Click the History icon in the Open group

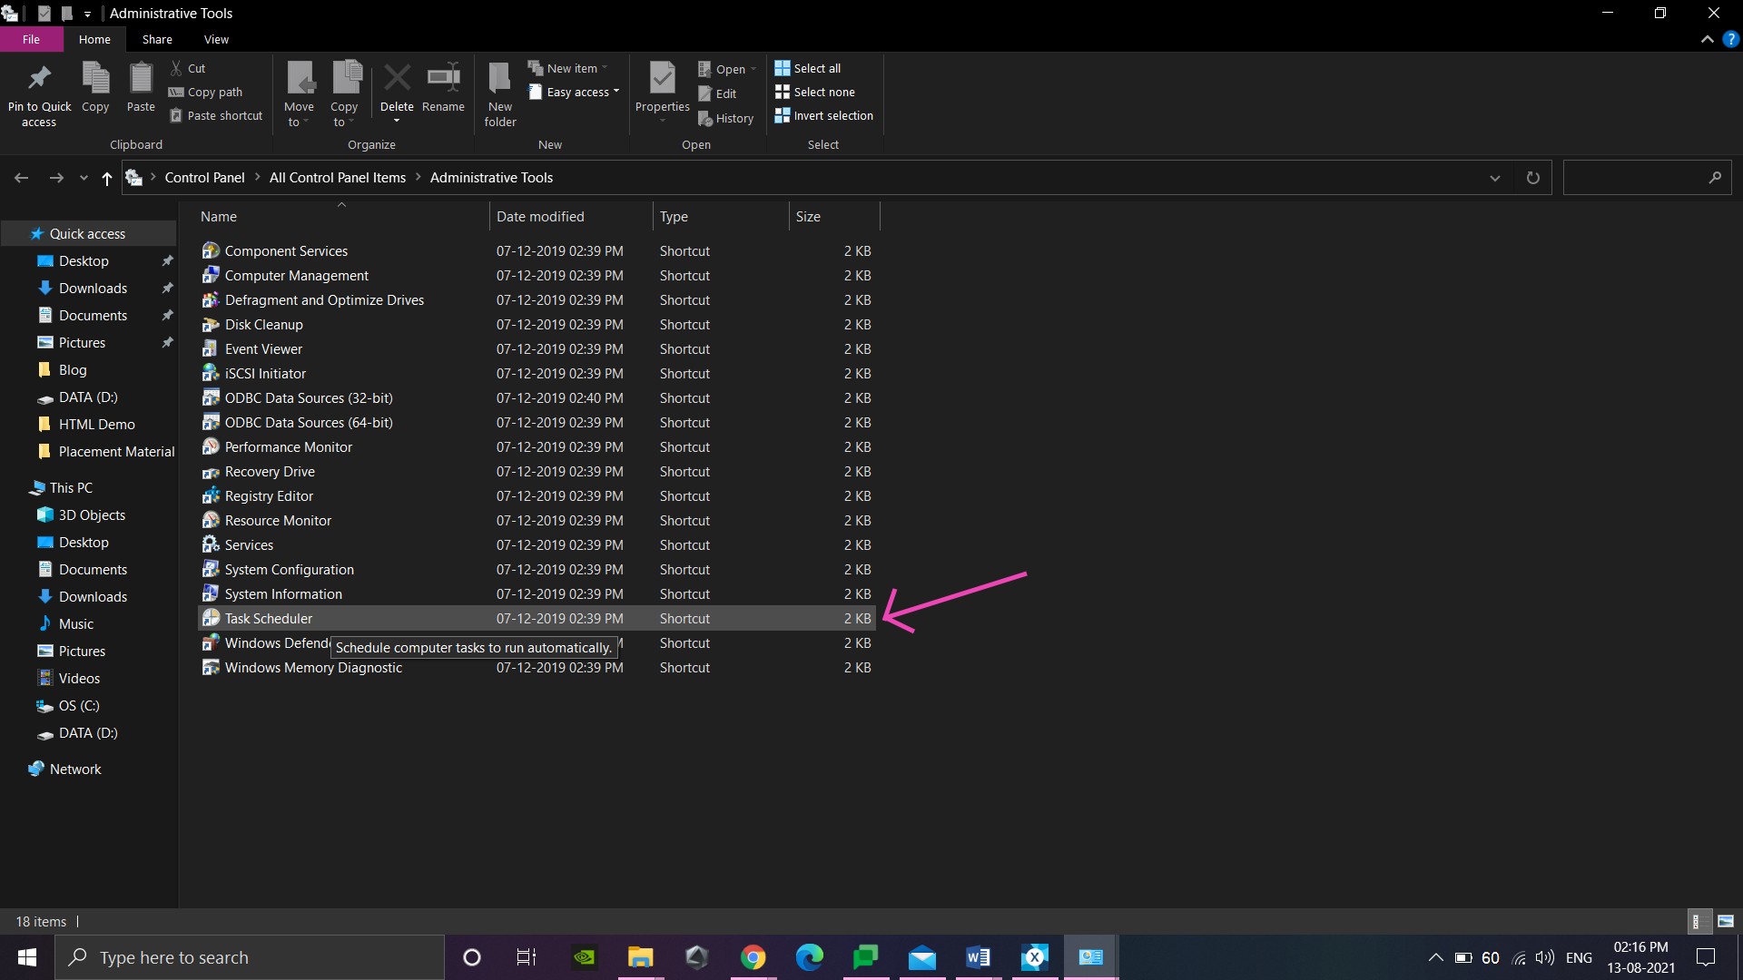tap(726, 118)
